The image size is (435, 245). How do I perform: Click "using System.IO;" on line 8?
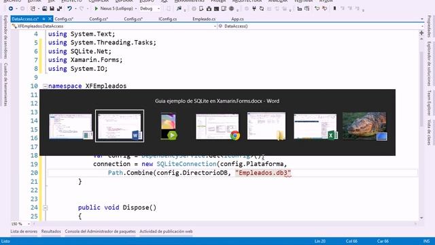coord(77,69)
